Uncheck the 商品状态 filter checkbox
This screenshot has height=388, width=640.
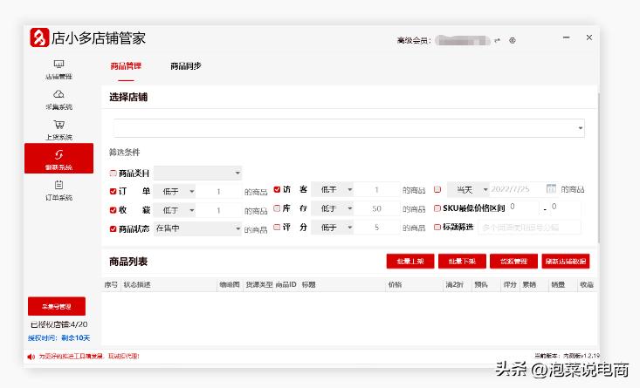click(113, 228)
